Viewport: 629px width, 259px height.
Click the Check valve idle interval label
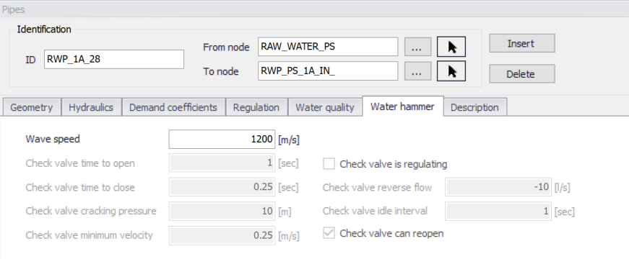(375, 211)
